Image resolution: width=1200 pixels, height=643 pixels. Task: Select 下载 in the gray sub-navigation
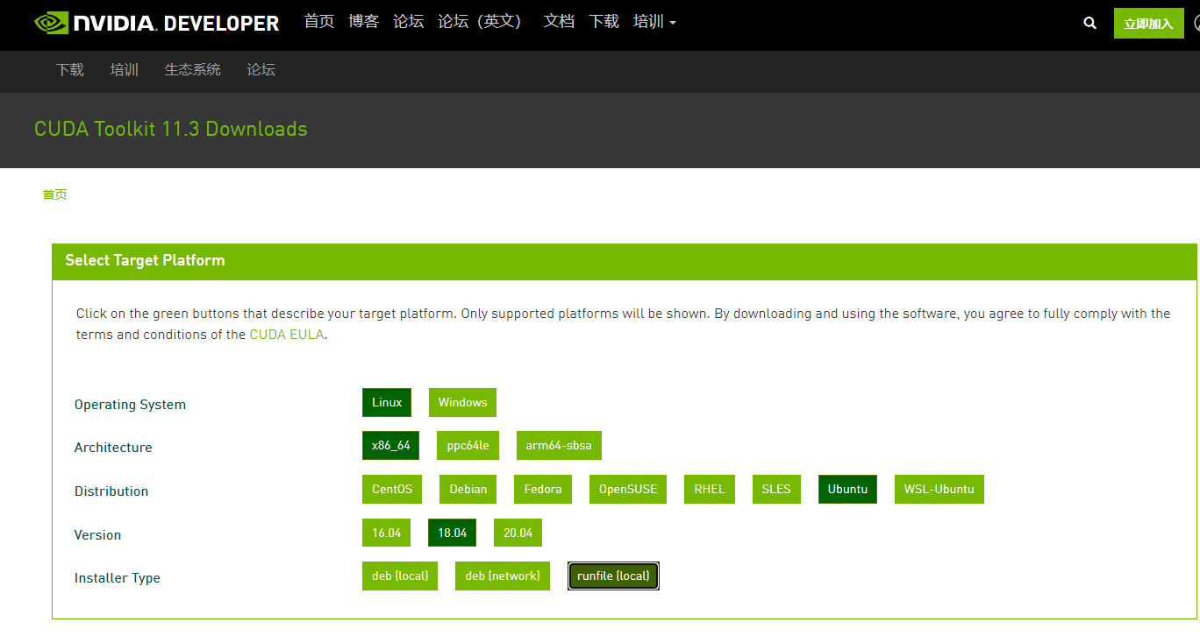(x=70, y=70)
